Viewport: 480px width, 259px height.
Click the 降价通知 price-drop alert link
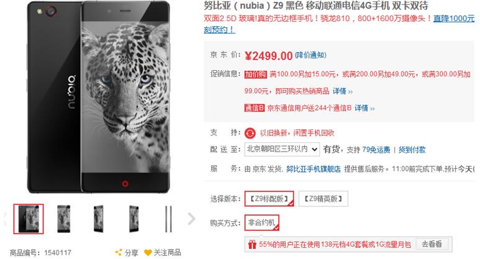[310, 55]
